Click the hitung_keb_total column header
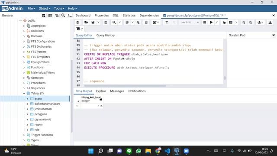 [92, 99]
